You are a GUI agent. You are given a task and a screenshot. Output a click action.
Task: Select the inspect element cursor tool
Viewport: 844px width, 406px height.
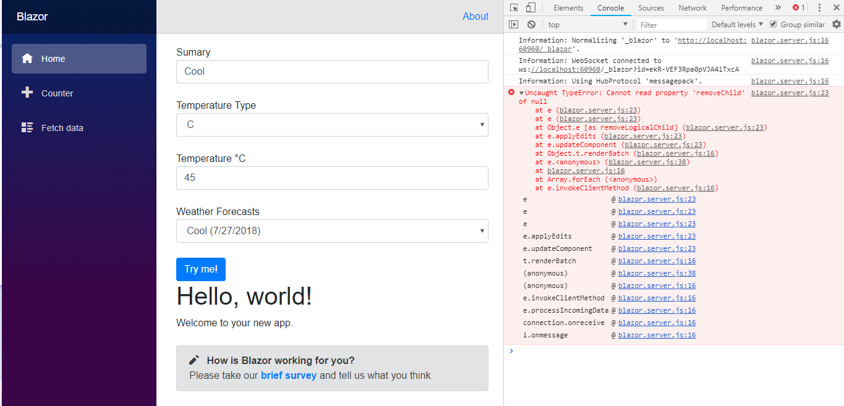click(x=514, y=7)
